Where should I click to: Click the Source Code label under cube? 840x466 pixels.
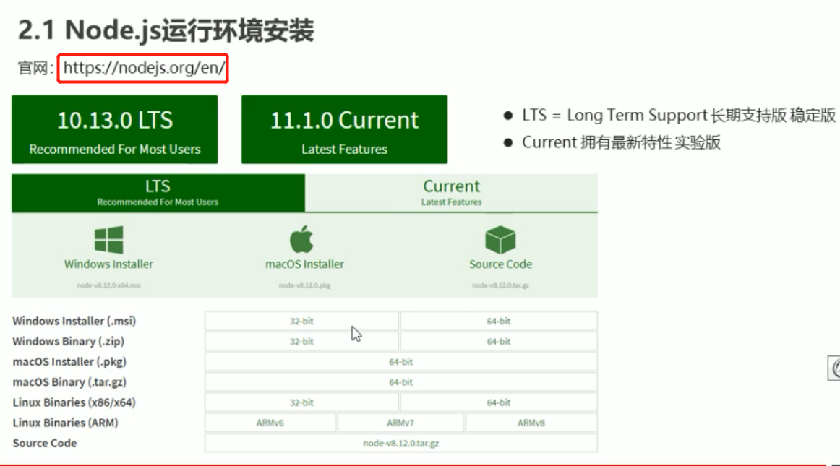coord(500,264)
